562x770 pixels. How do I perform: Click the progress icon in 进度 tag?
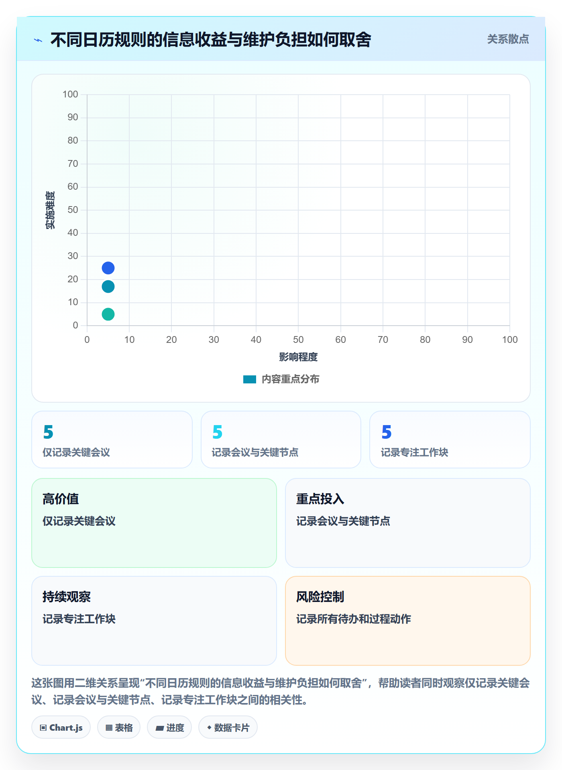tap(160, 728)
